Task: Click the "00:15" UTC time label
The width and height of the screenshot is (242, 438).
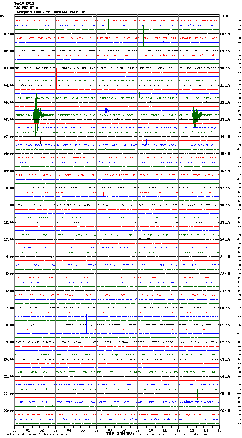Action: coord(225,308)
